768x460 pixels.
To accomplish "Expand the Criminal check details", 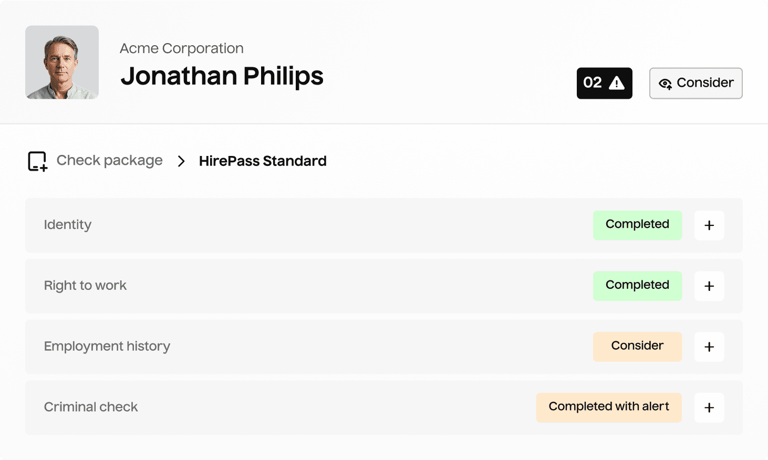I will click(709, 407).
